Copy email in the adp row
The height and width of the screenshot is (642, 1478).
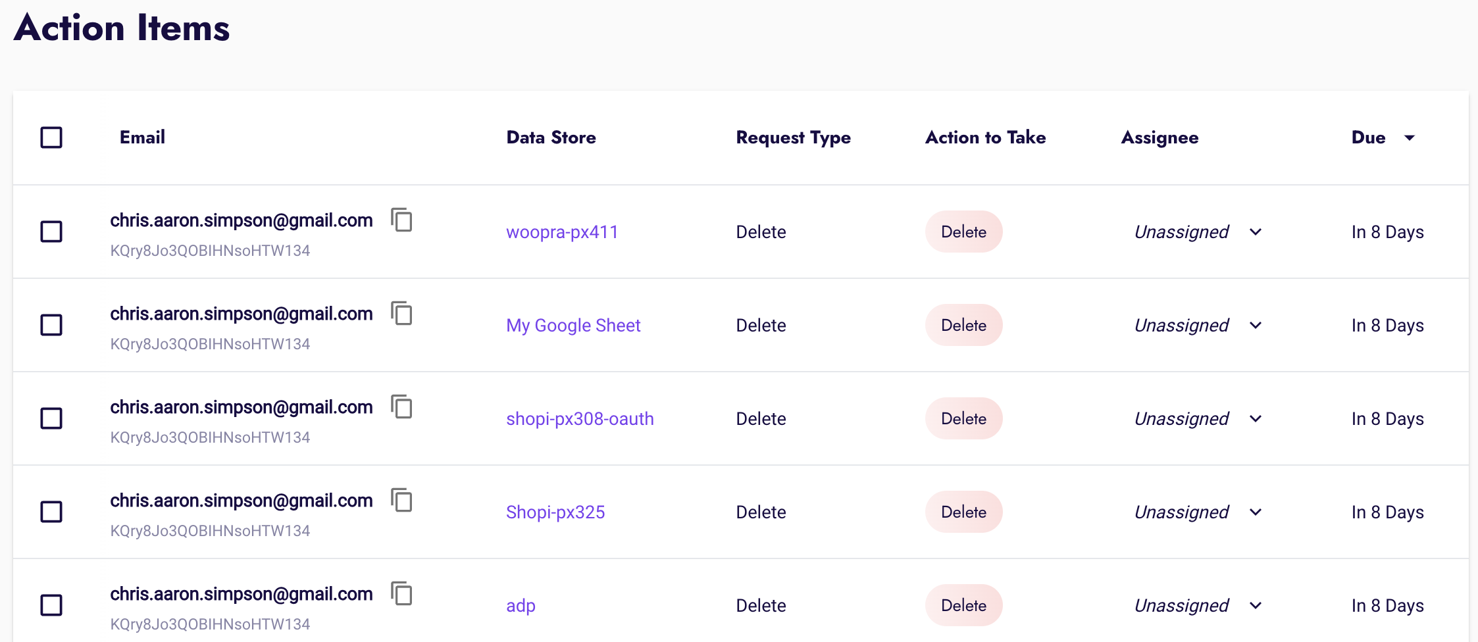click(401, 593)
